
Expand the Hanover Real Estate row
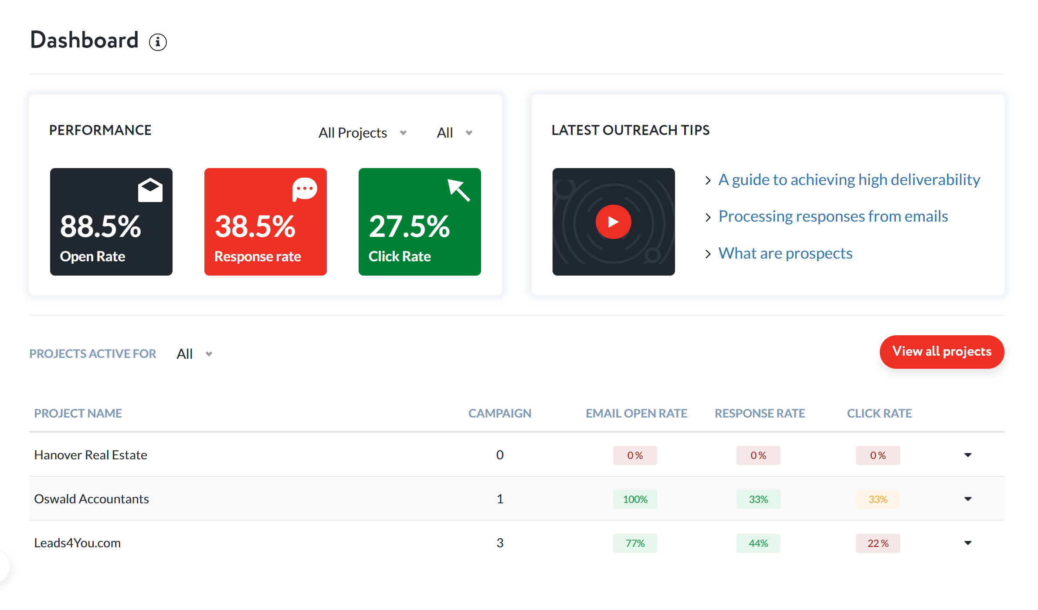[967, 455]
